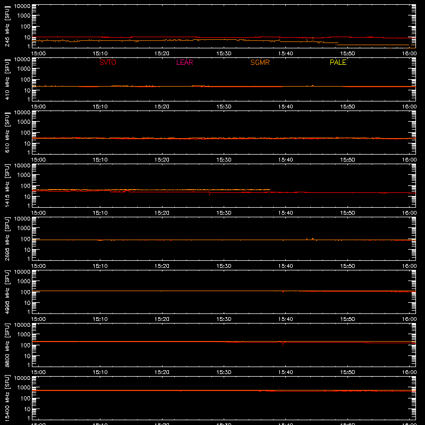This screenshot has width=425, height=425.
Task: Select the 10 tick label on 1415 MHz axis
Action: 27,197
